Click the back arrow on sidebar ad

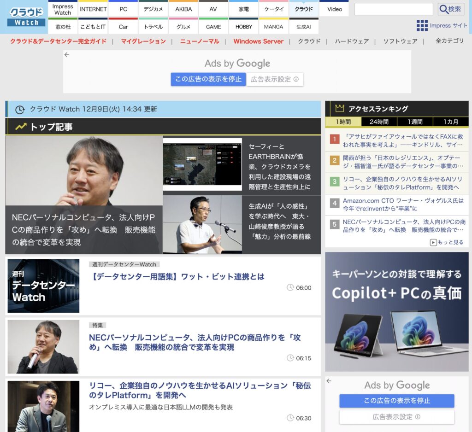[329, 381]
